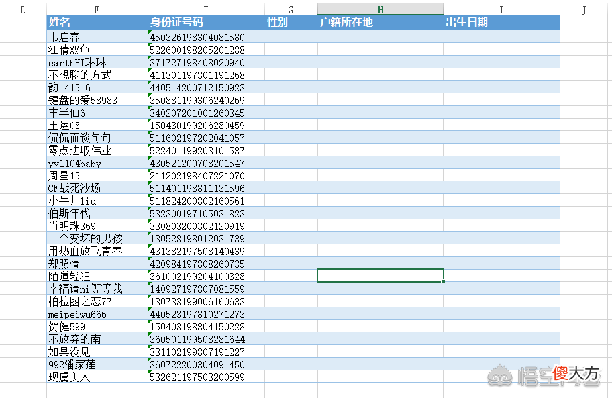Select the name cell 丰半仙6
The height and width of the screenshot is (398, 612).
click(x=97, y=113)
